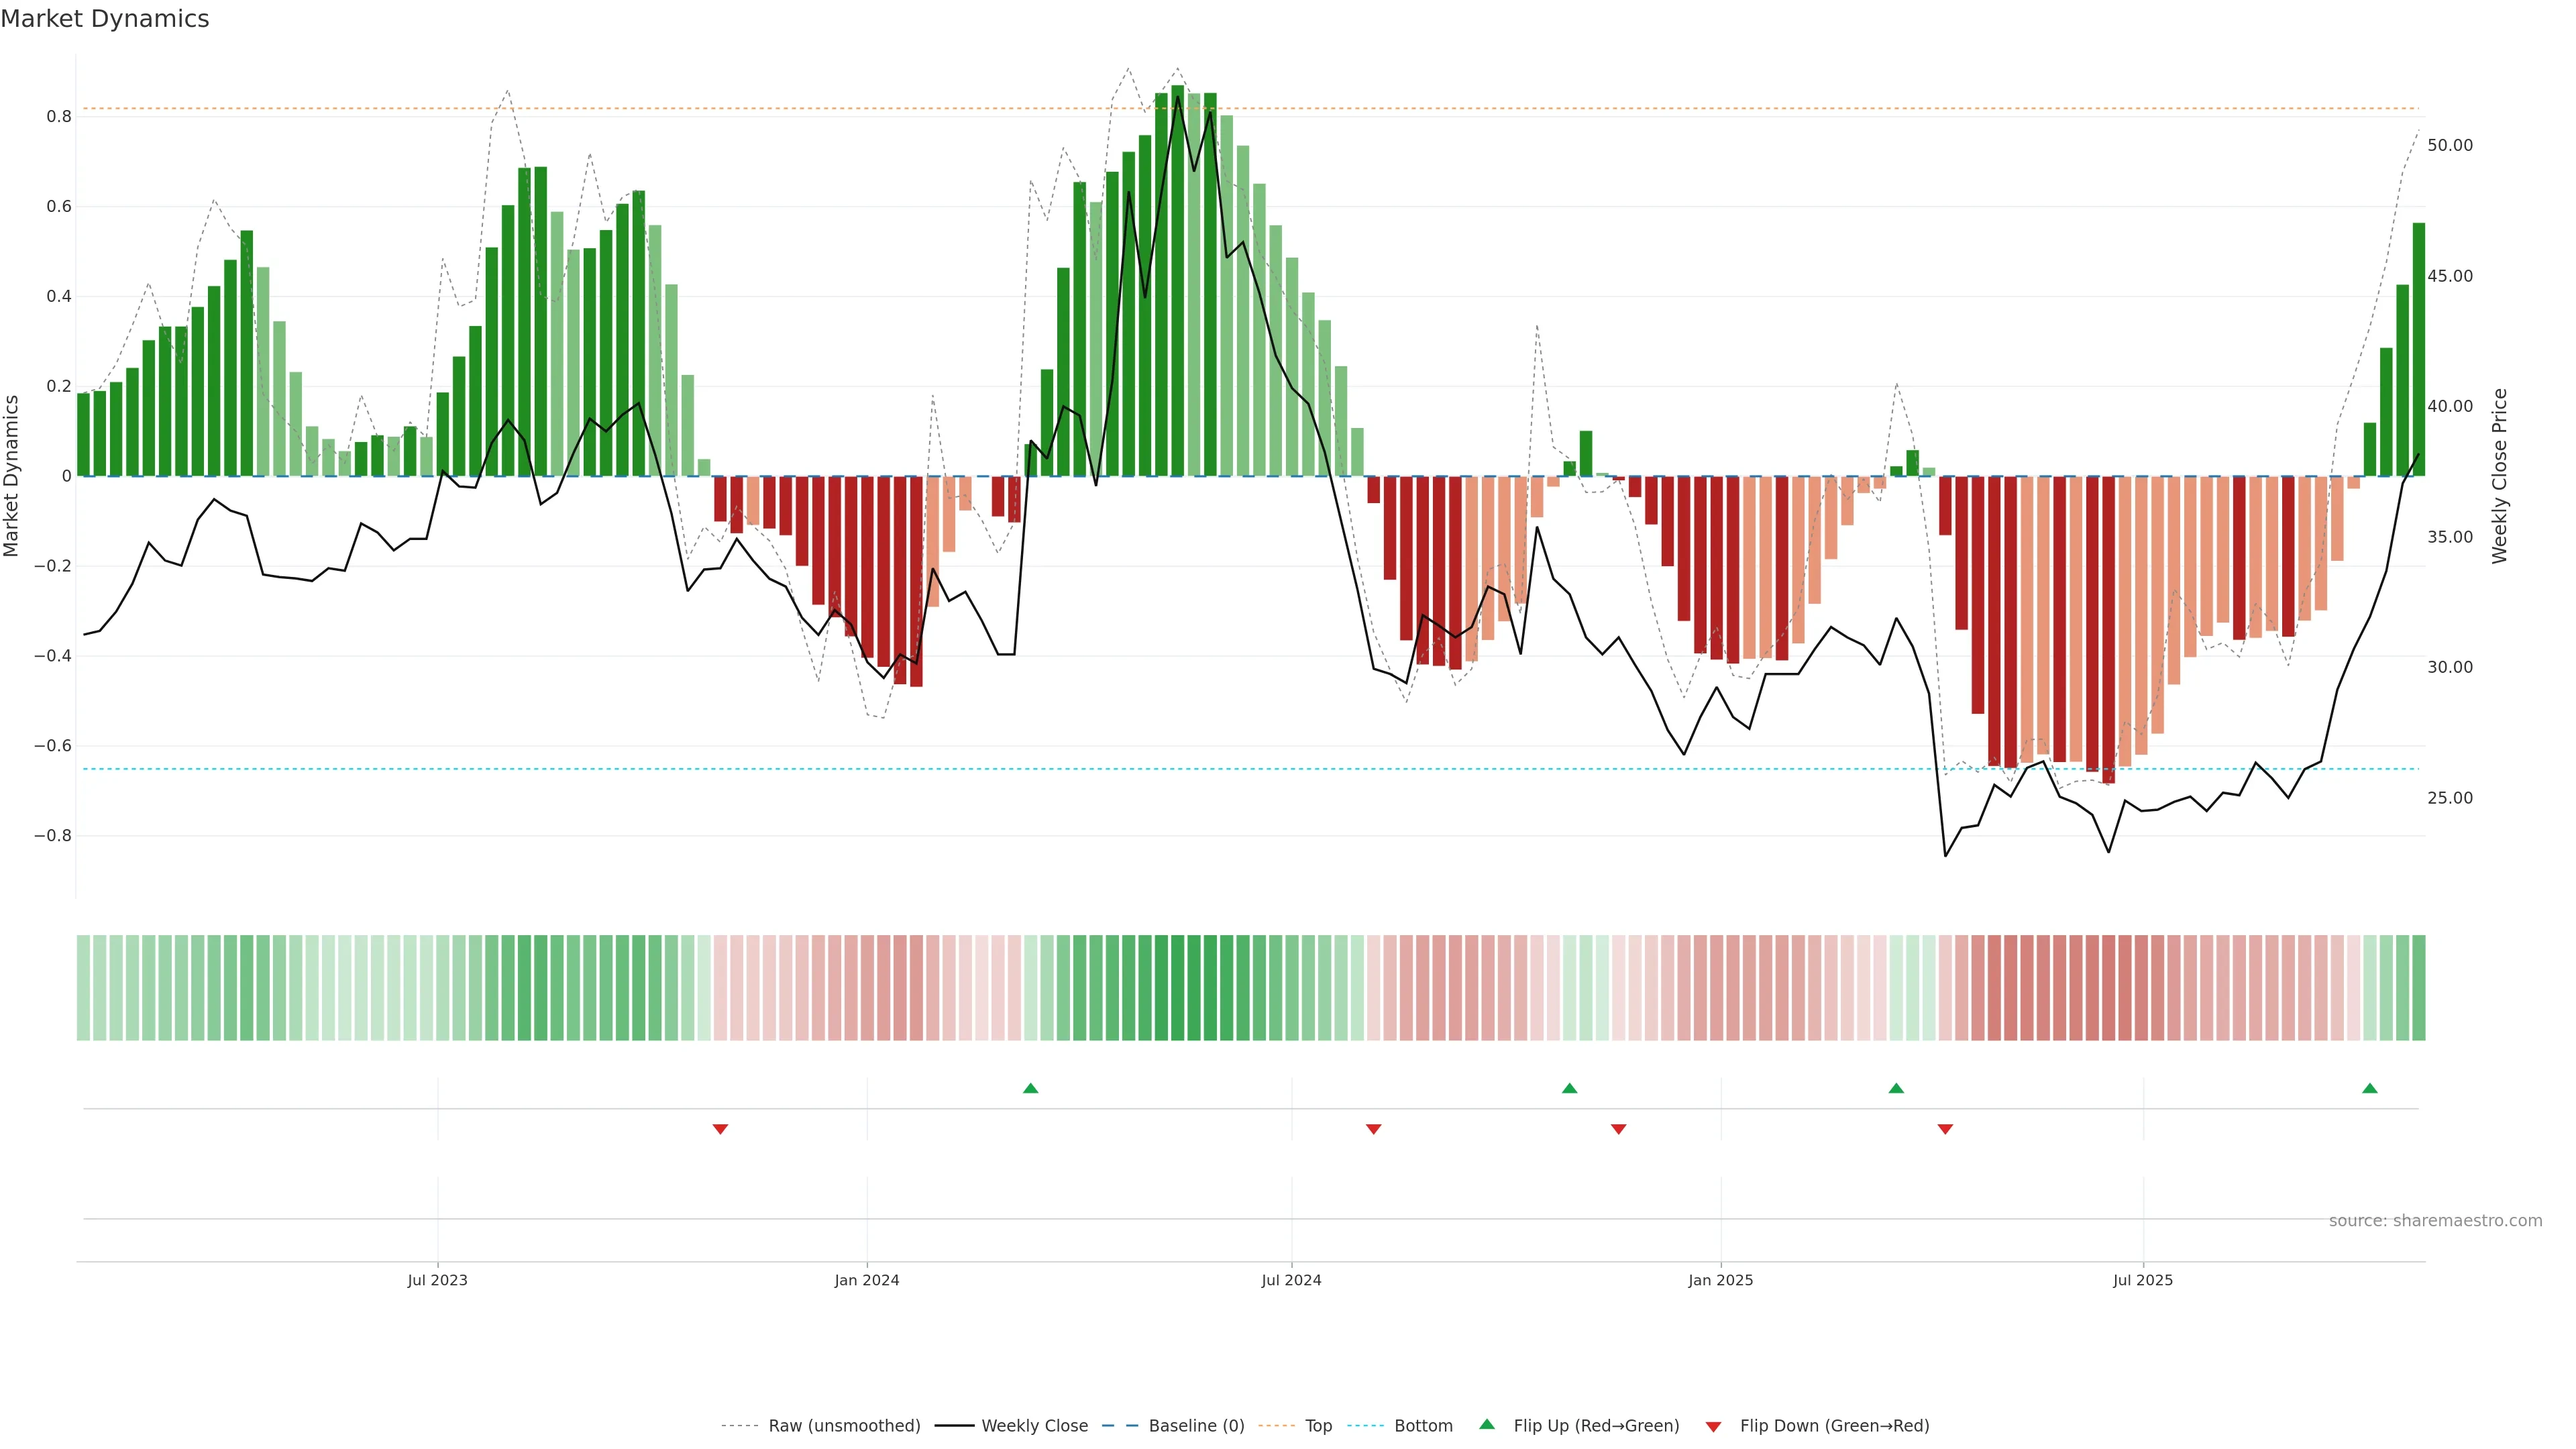Click the first red flip-down triangle marker

point(720,1129)
